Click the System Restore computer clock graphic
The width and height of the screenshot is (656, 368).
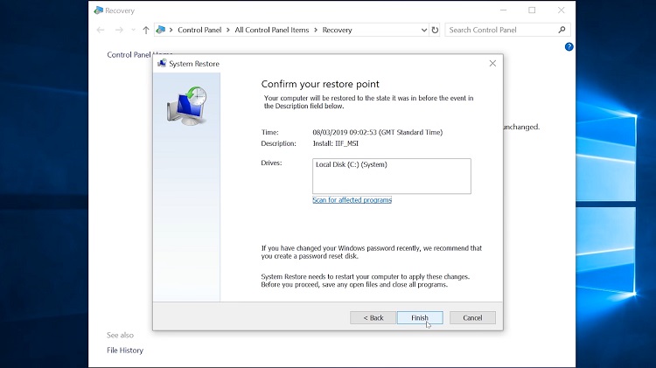click(187, 106)
